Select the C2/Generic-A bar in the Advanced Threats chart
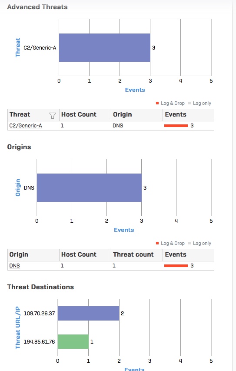This screenshot has height=371, width=236. click(104, 47)
